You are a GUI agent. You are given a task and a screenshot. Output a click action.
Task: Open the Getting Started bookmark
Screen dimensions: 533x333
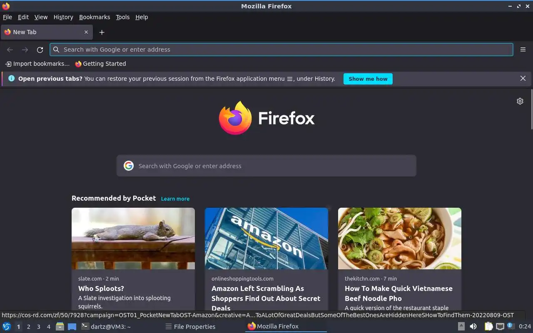100,64
